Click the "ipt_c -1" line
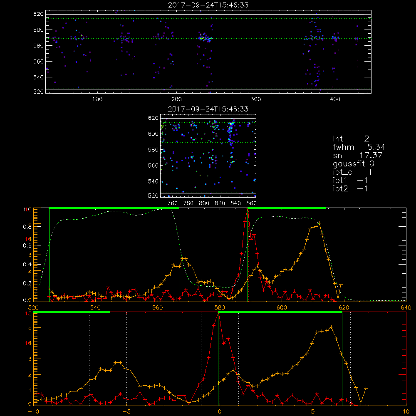 352,172
